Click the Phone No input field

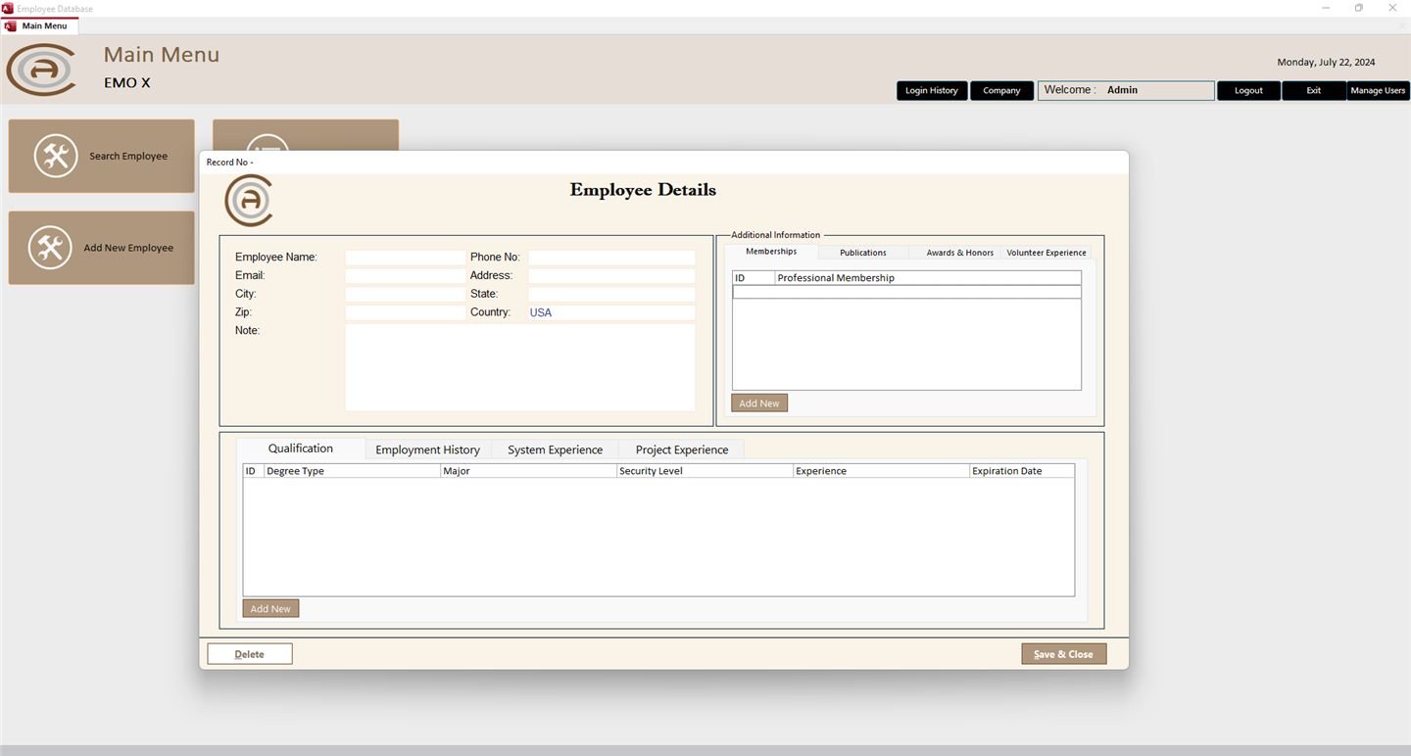click(x=611, y=258)
